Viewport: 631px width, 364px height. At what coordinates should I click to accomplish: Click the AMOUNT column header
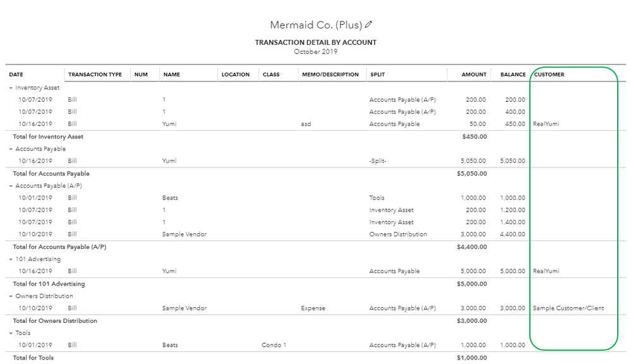474,75
